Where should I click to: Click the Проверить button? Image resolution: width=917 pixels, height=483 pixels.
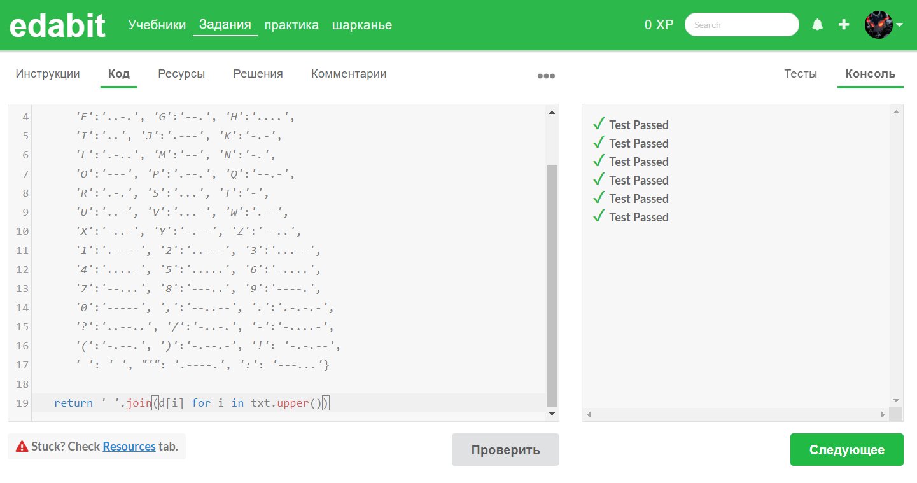[505, 450]
